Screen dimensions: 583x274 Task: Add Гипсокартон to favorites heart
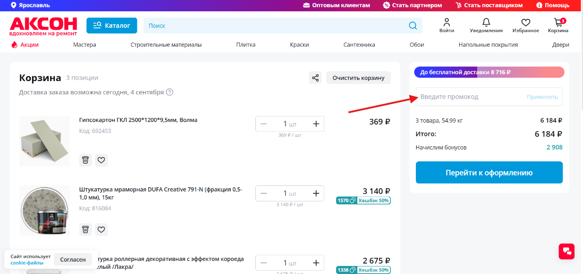(x=101, y=160)
